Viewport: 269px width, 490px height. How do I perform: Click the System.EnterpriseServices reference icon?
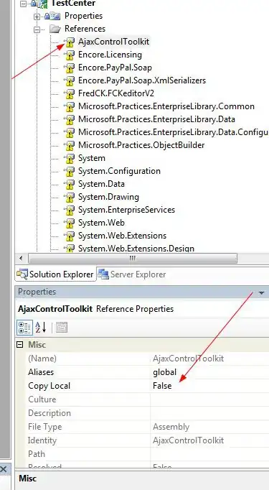pyautogui.click(x=69, y=210)
